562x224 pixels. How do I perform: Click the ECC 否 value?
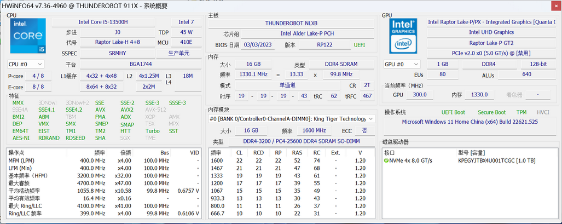(x=364, y=130)
